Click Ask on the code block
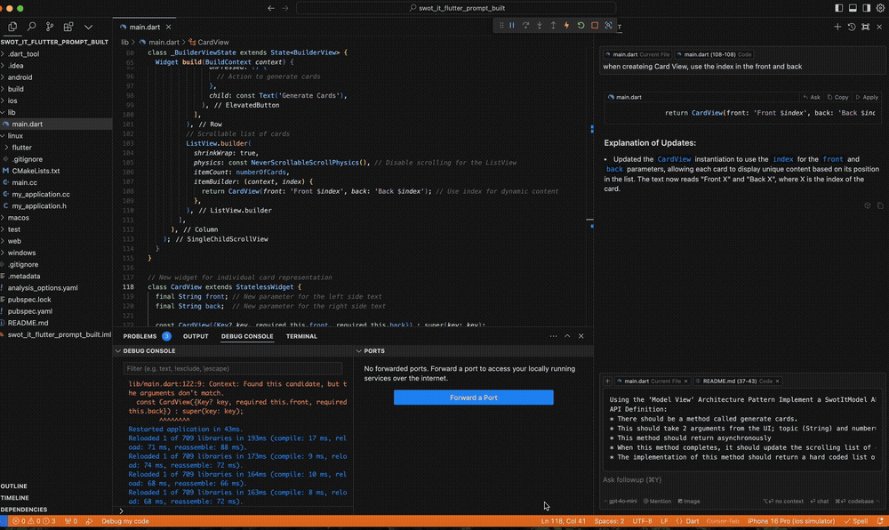 (812, 97)
